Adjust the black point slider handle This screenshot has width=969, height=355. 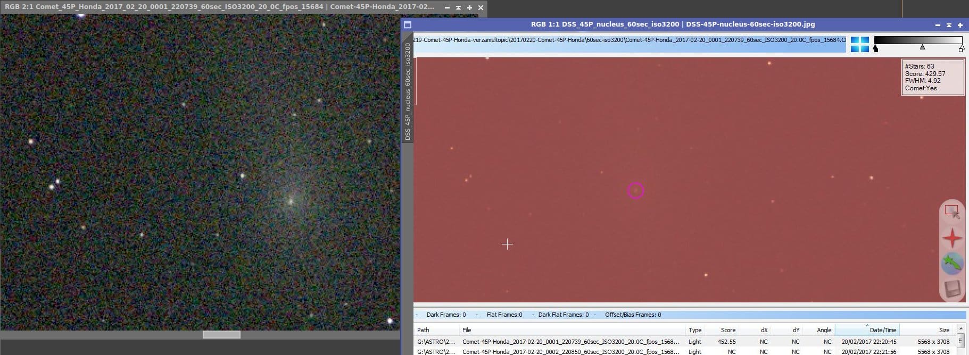(875, 49)
